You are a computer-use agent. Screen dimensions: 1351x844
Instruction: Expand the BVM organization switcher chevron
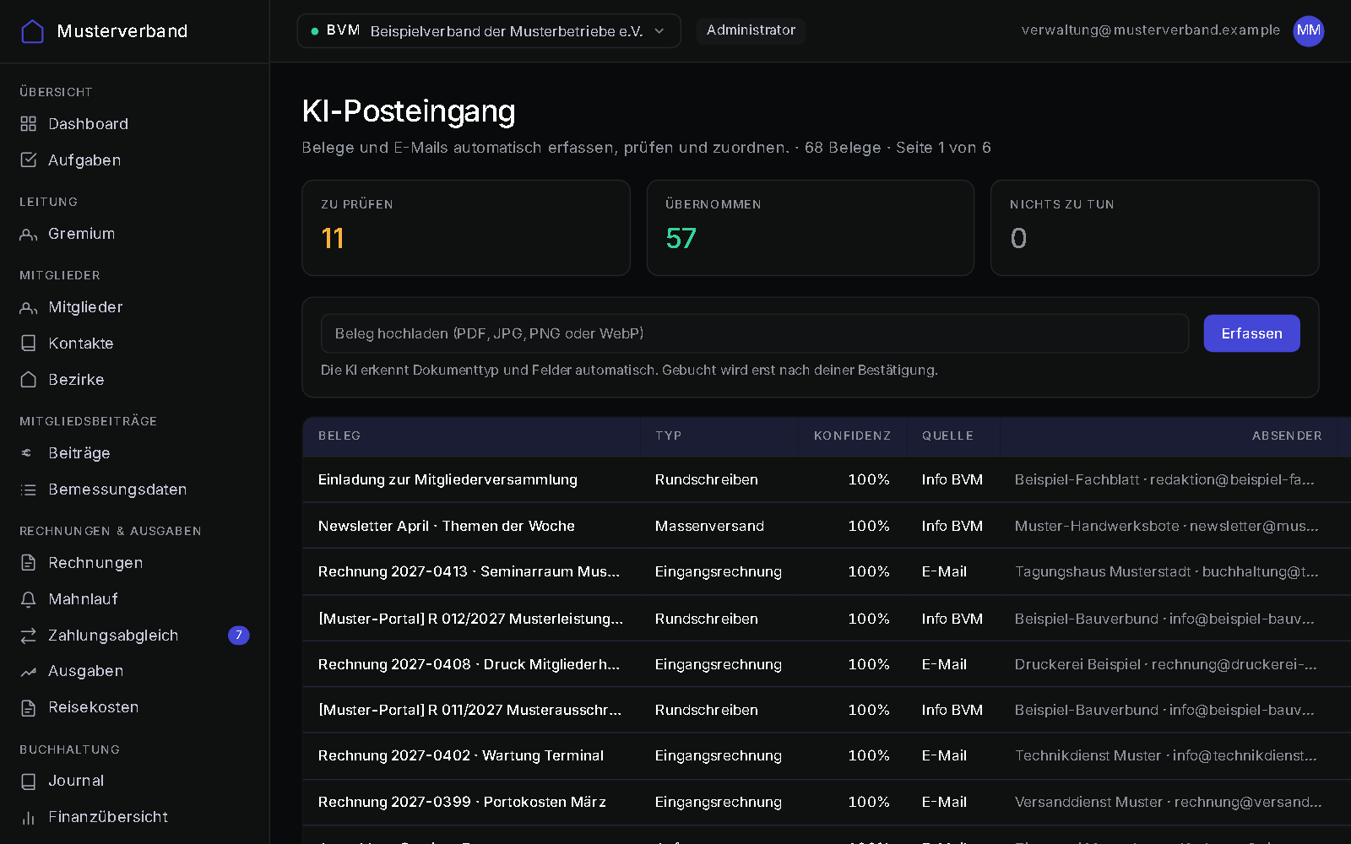659,31
